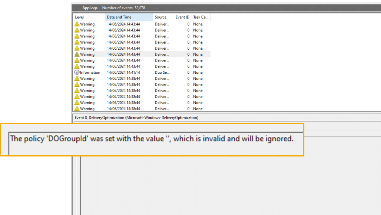
Task: Select 'None' task category in the Information row
Action: (198, 72)
